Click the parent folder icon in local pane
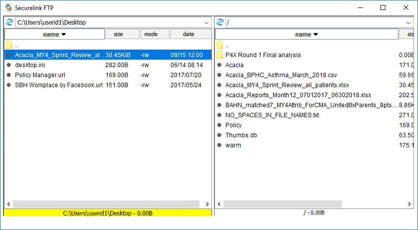The image size is (418, 230). pos(9,45)
